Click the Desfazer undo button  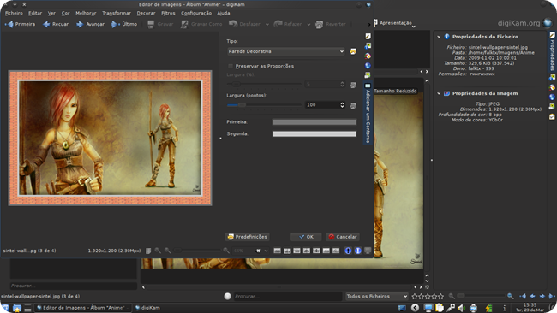click(244, 24)
